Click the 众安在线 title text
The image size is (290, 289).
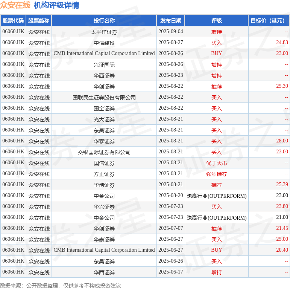coord(15,5)
